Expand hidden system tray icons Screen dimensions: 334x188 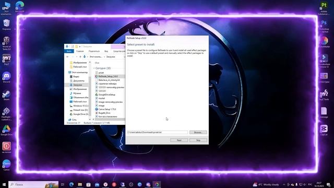[284, 184]
